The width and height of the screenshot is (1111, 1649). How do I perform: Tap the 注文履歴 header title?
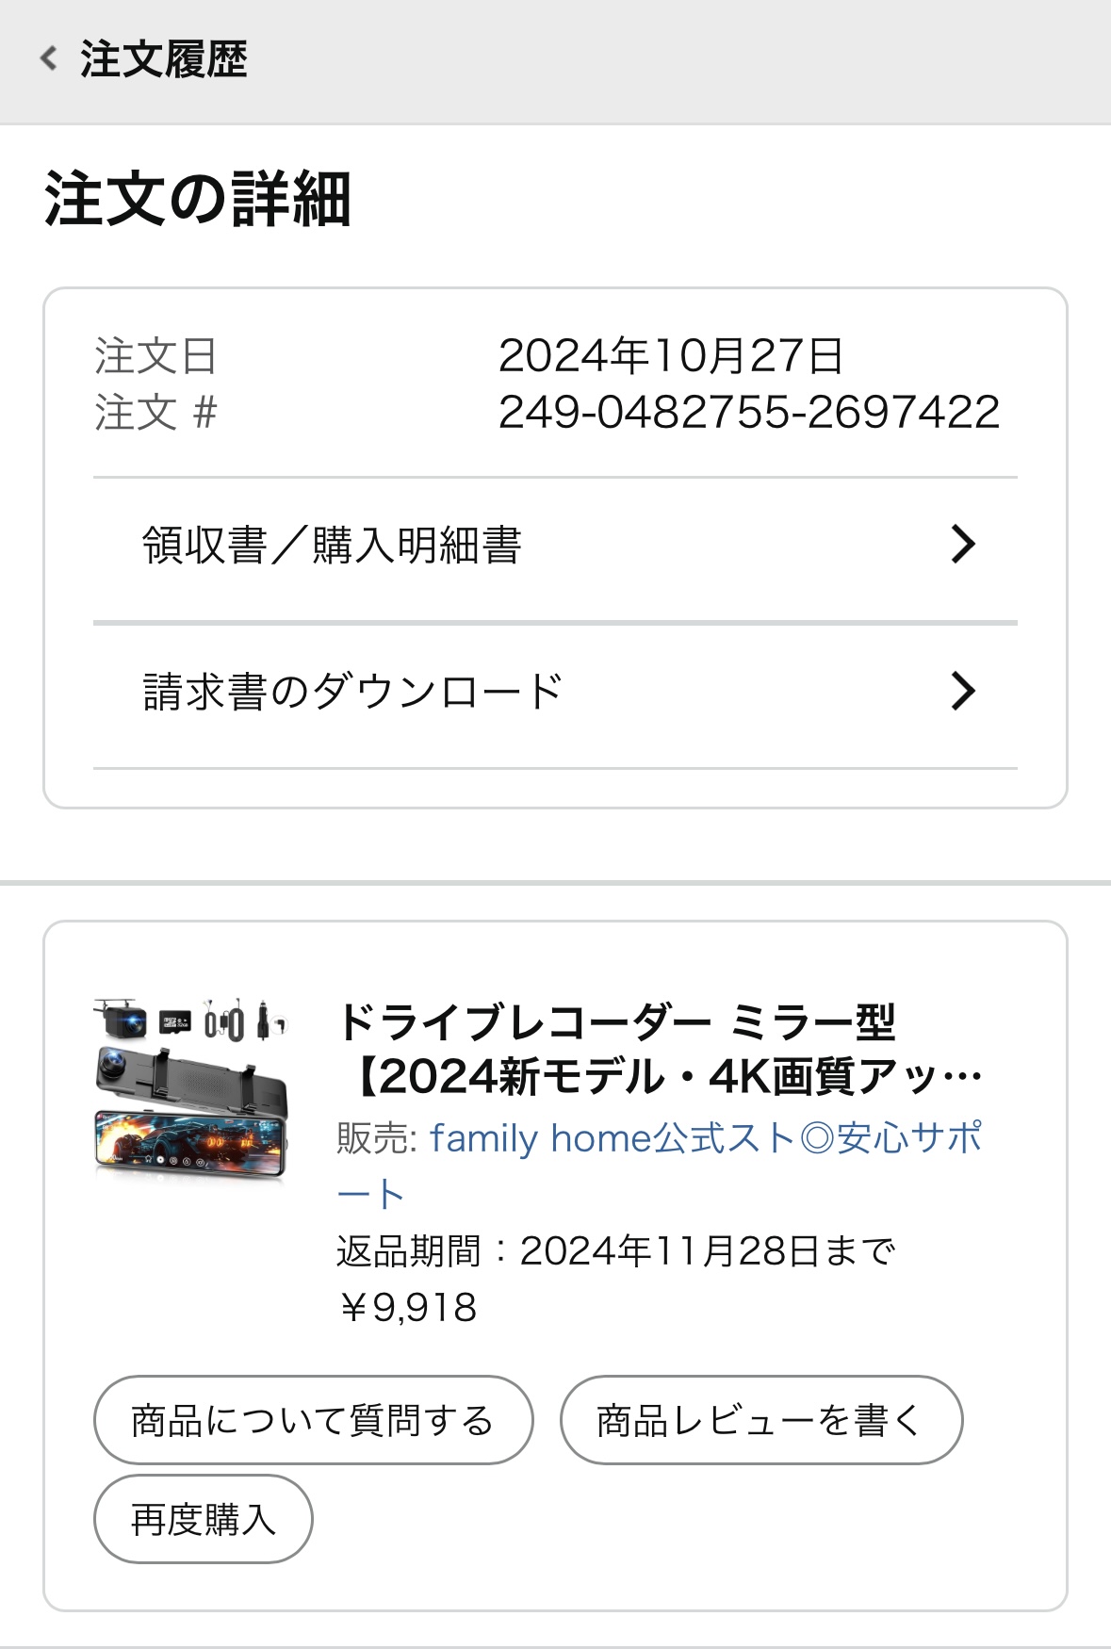pos(163,59)
